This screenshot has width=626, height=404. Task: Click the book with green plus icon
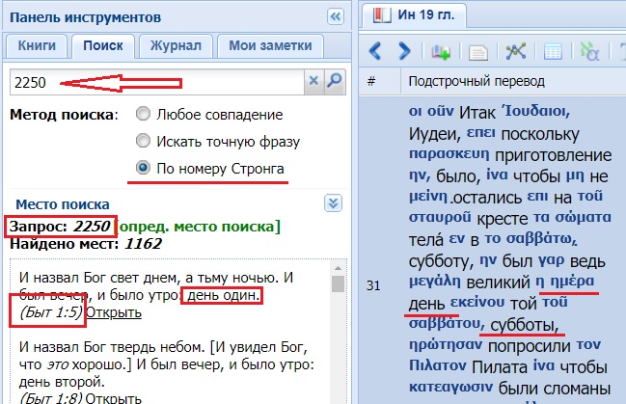(443, 50)
